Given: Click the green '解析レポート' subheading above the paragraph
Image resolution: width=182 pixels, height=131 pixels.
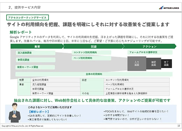Looking at the screenshot, I should click(21, 32).
